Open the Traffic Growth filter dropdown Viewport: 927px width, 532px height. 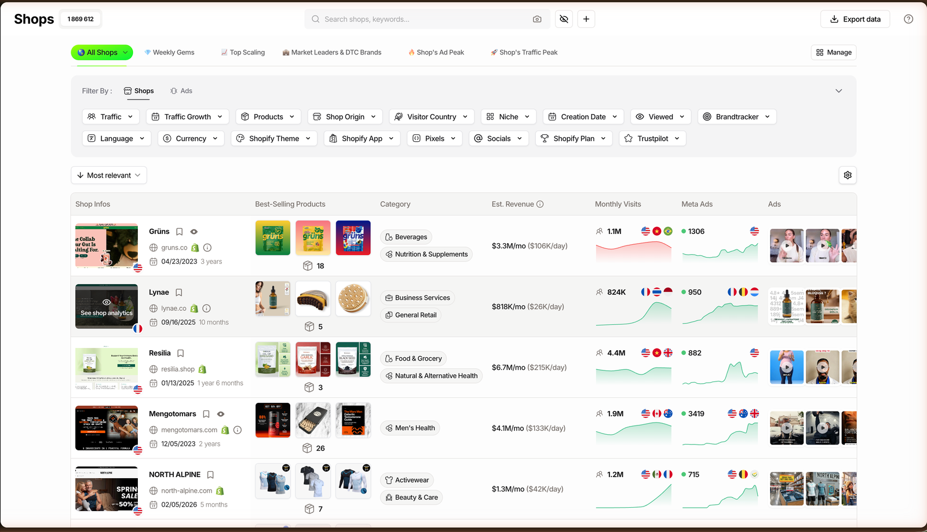pos(188,116)
